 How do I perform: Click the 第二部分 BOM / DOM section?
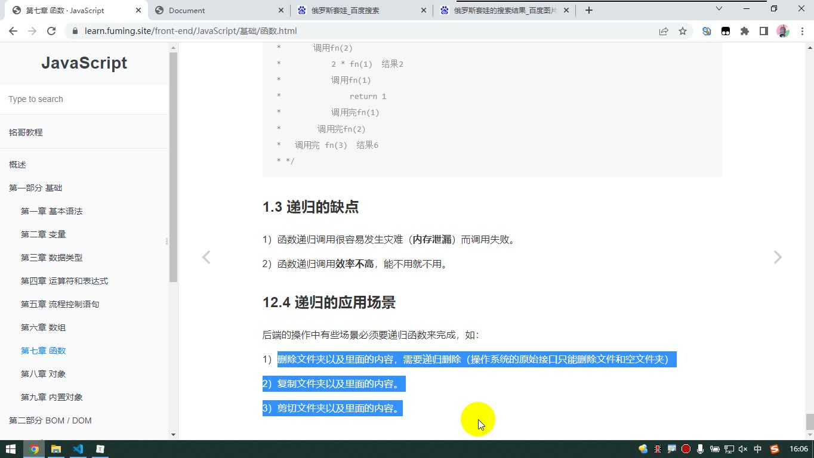tap(50, 420)
